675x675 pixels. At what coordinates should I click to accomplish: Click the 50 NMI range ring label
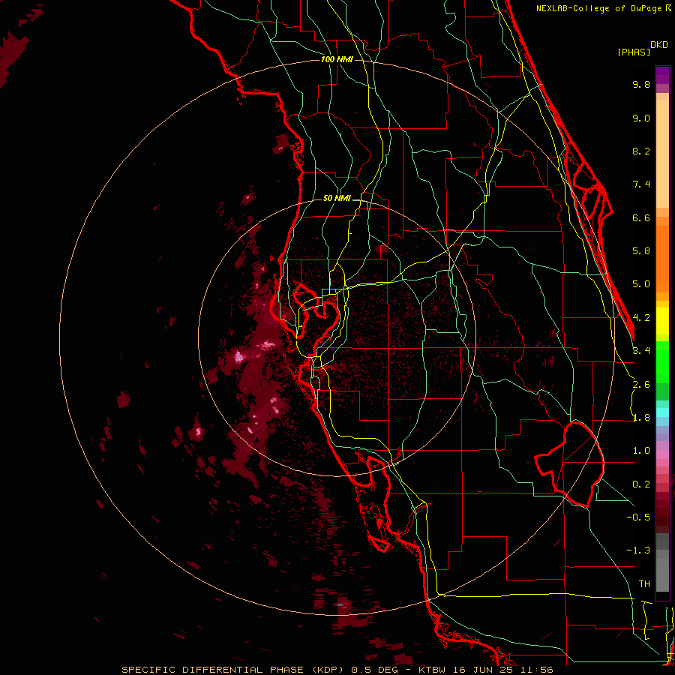337,199
